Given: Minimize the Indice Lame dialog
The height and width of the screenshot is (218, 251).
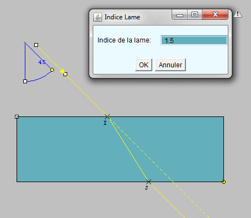Looking at the screenshot, I should click(x=180, y=15).
